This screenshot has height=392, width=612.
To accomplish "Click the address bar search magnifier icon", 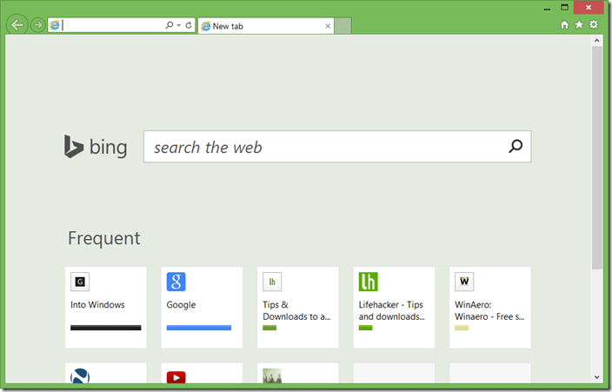I will point(169,25).
